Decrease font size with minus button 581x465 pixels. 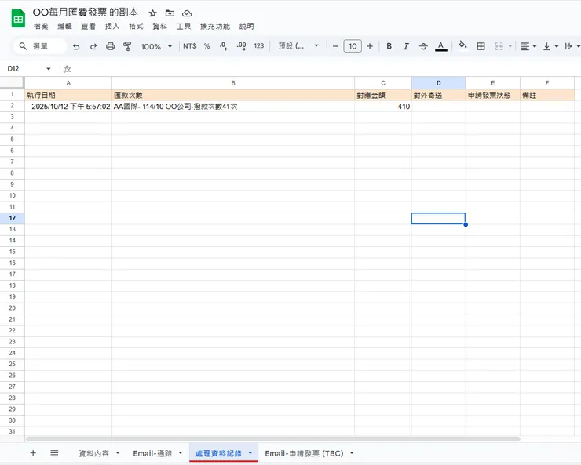pyautogui.click(x=335, y=46)
